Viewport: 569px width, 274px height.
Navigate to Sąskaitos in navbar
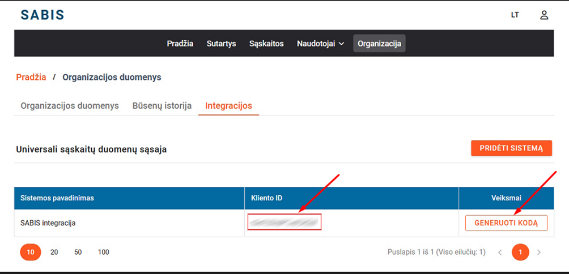(266, 44)
